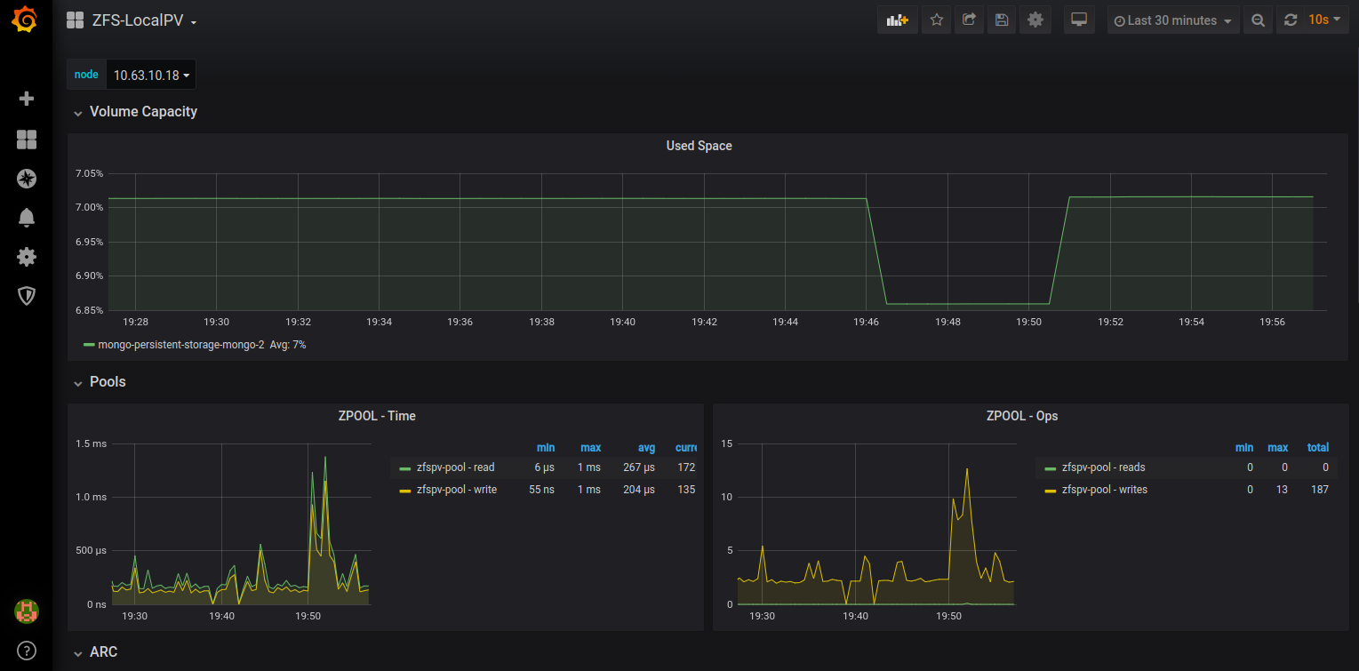Click the Share dashboard icon
The width and height of the screenshot is (1359, 671).
[969, 20]
